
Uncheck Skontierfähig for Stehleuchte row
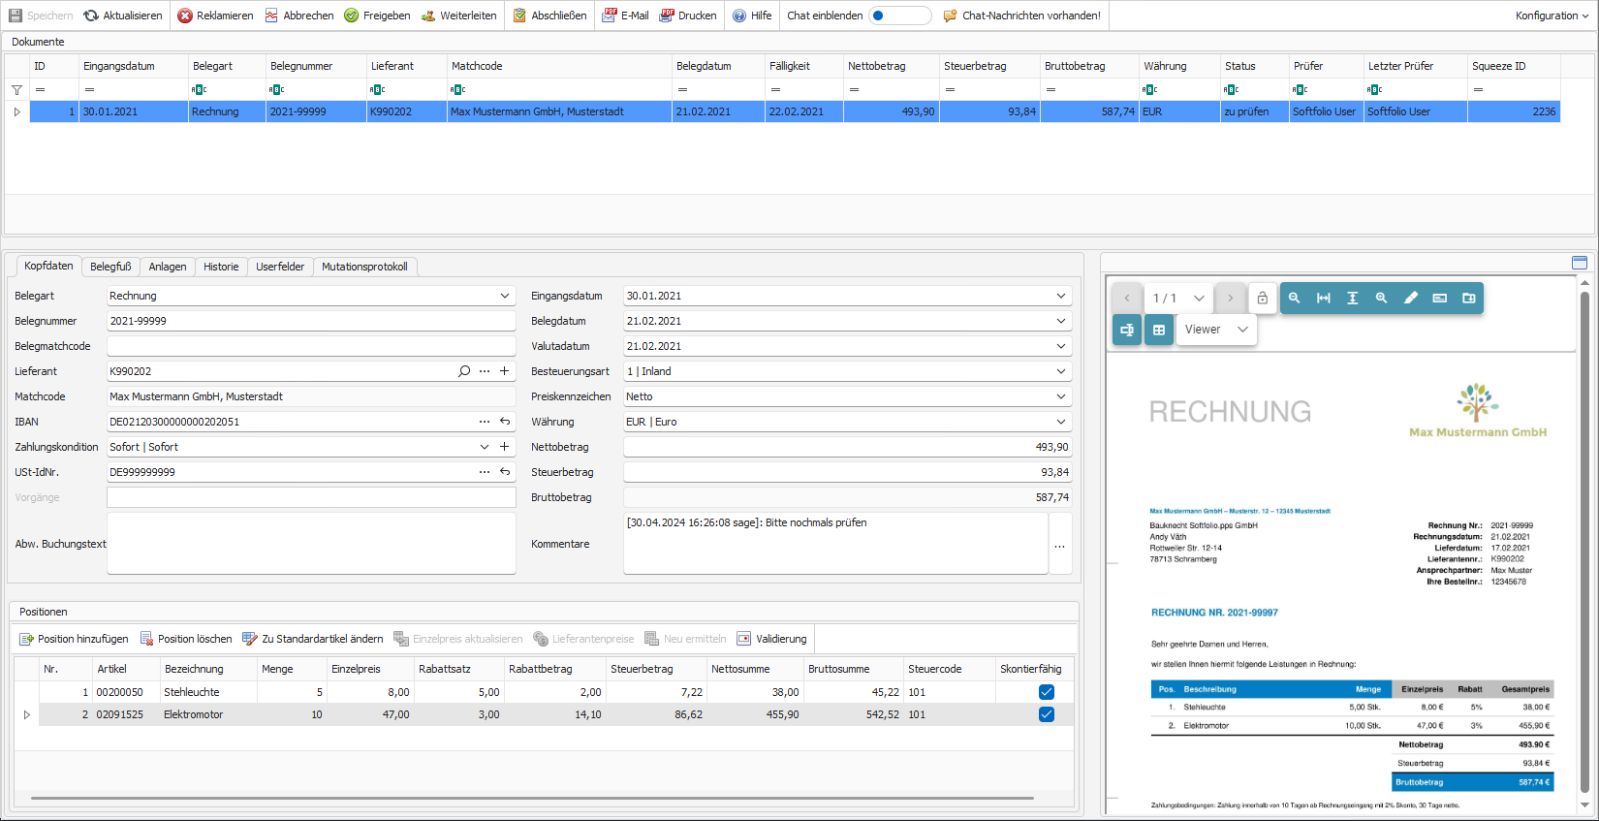click(1046, 692)
